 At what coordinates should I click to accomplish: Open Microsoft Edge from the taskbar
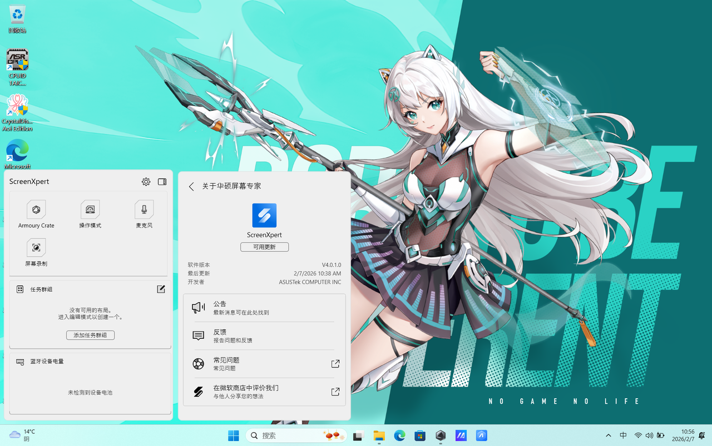point(400,435)
